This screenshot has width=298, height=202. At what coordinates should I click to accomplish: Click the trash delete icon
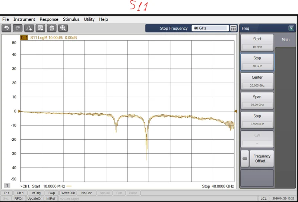click(x=51, y=28)
